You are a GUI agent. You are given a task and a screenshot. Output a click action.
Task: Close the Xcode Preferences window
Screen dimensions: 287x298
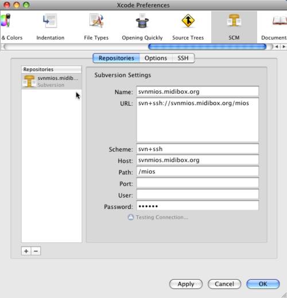coord(7,5)
